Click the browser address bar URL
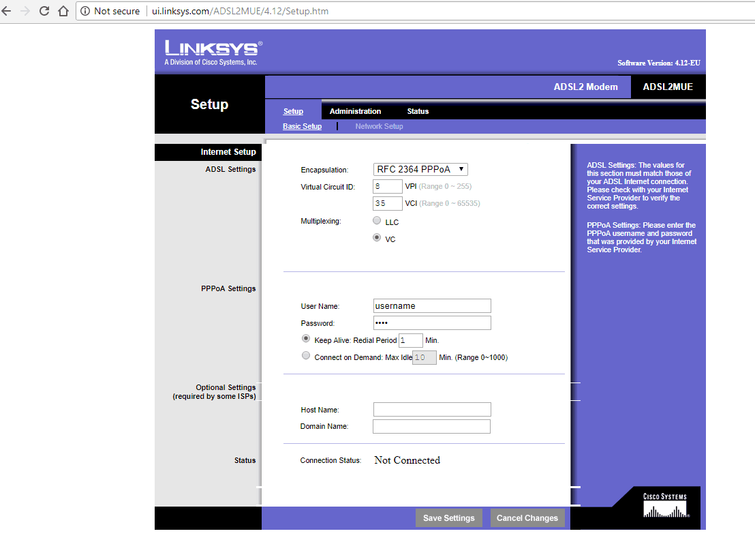The width and height of the screenshot is (755, 555). (241, 11)
